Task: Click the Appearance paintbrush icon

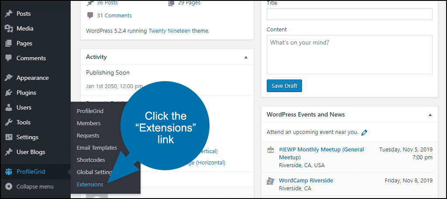Action: click(x=9, y=78)
